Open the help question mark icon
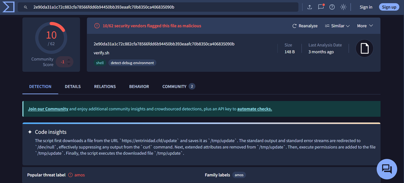404x183 pixels. click(332, 7)
